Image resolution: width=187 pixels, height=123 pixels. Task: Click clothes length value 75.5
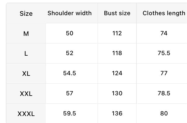tap(164, 53)
